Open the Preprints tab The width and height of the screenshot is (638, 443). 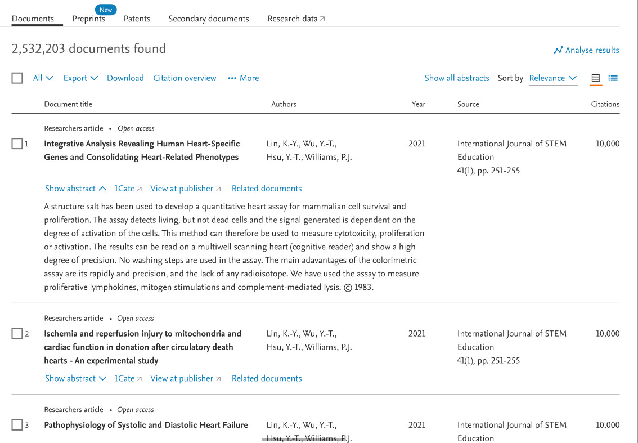pyautogui.click(x=88, y=19)
